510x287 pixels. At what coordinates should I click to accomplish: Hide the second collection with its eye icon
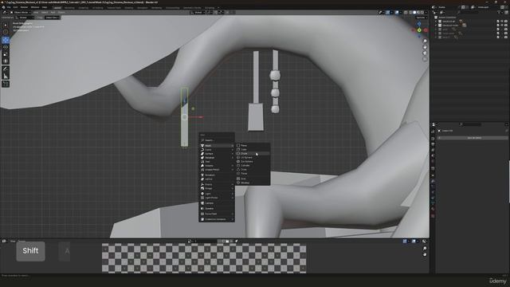(501, 25)
